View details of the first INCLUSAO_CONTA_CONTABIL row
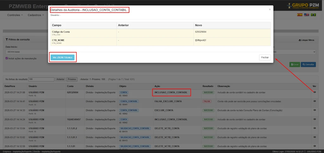This screenshot has width=324, height=153. (x=315, y=92)
